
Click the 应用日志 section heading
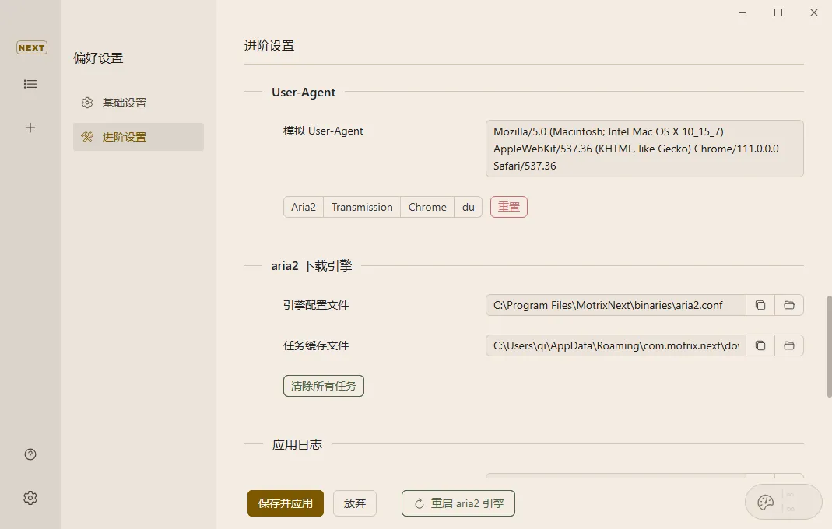pyautogui.click(x=297, y=445)
